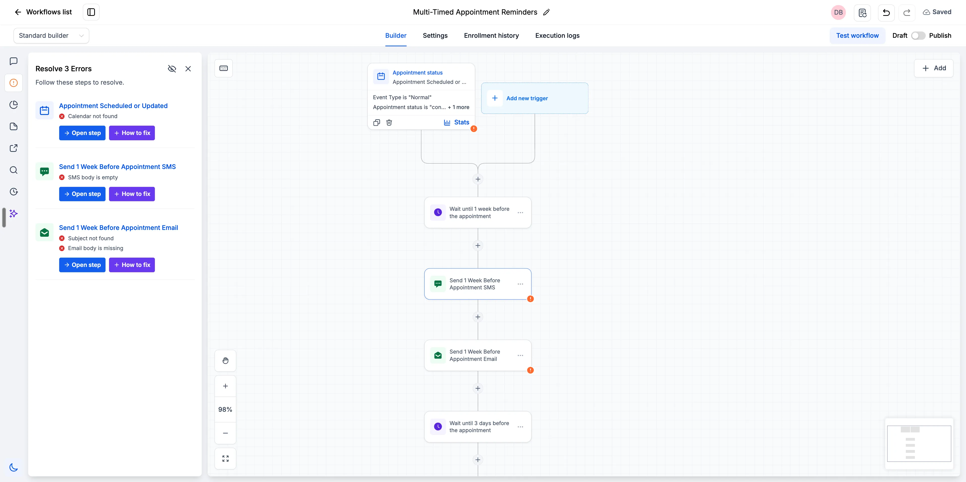Viewport: 966px width, 482px height.
Task: Toggle dark mode moon icon
Action: coord(14,467)
